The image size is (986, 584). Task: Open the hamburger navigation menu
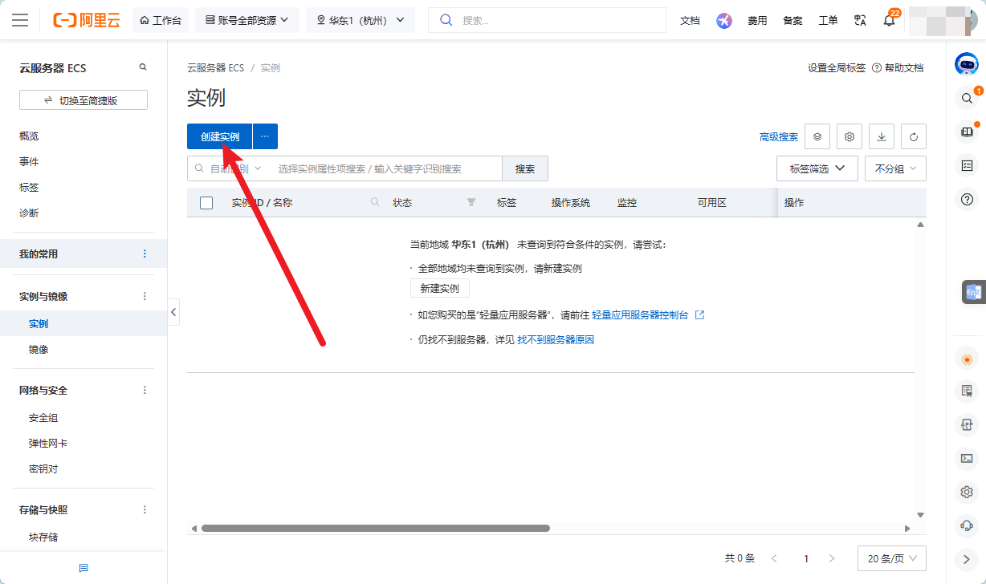pos(20,20)
